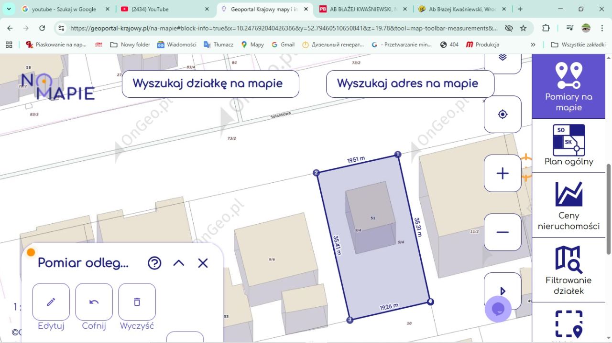Click the browser address bar
The image size is (612, 343).
coord(287,28)
